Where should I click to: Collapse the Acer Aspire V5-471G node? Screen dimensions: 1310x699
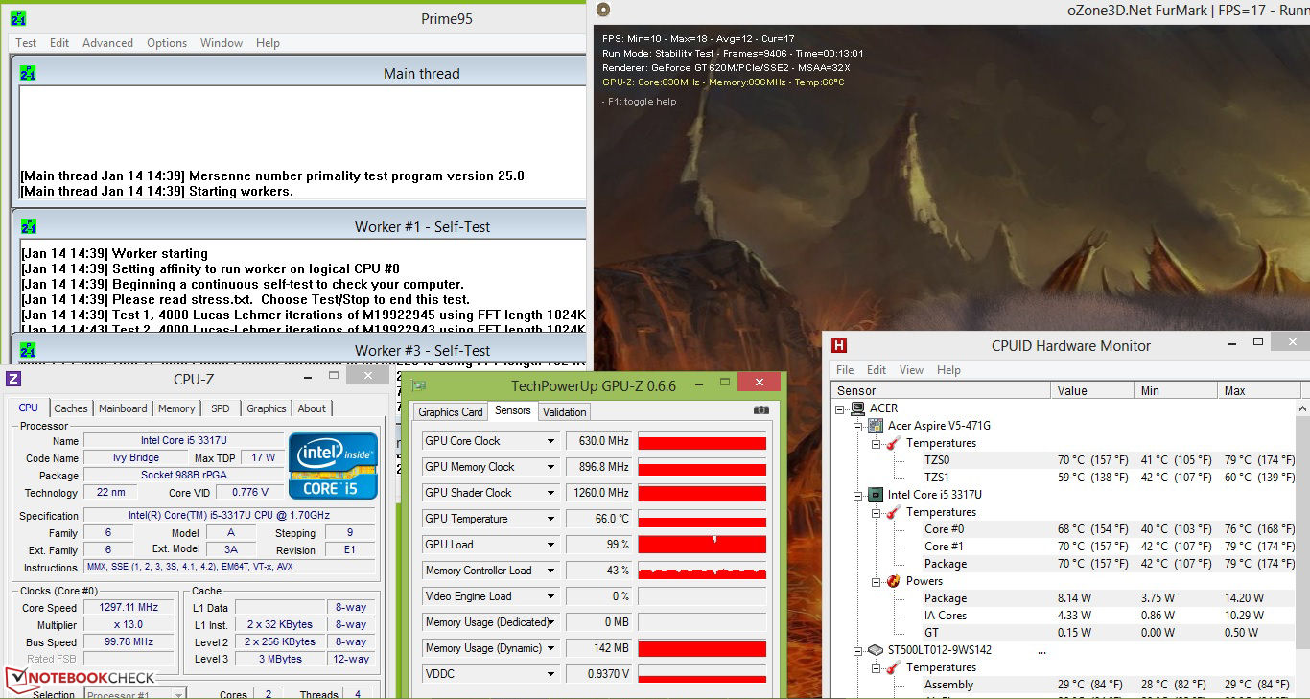click(x=858, y=426)
